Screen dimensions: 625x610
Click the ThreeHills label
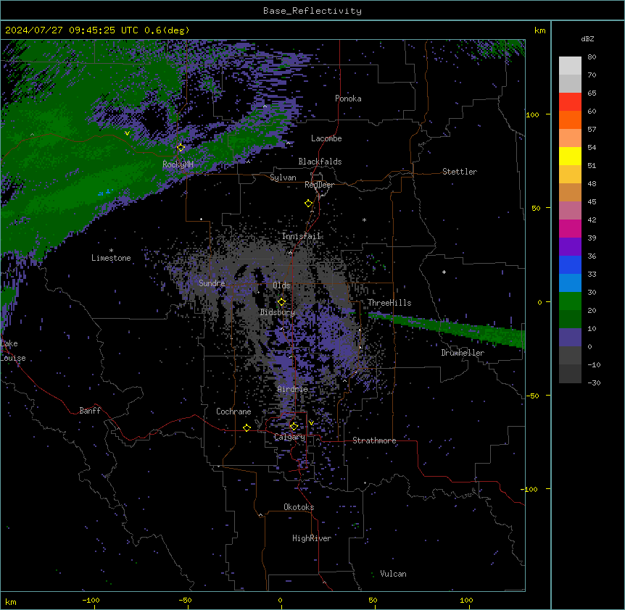tap(389, 303)
